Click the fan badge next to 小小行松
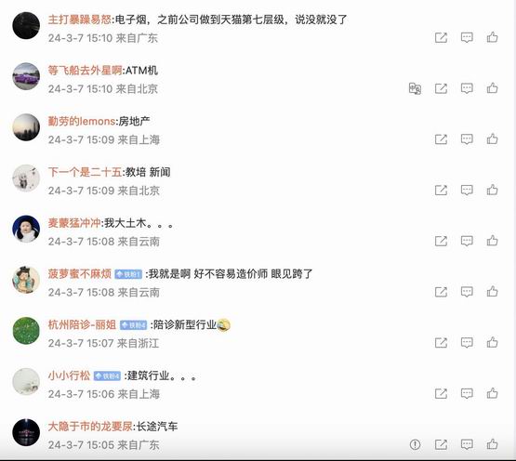Image resolution: width=516 pixels, height=461 pixels. (x=107, y=375)
